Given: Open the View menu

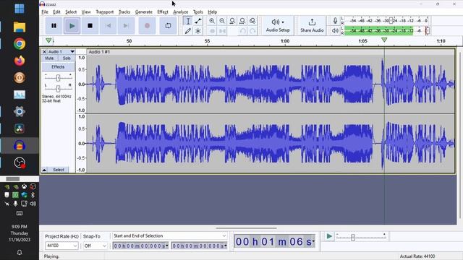Looking at the screenshot, I should click(86, 12).
